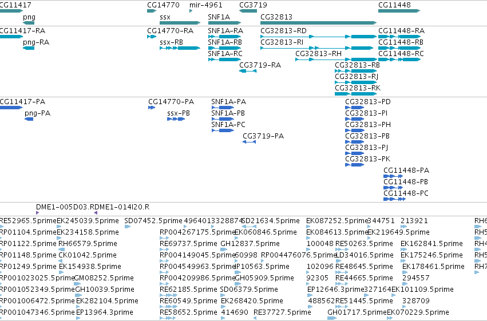This screenshot has width=487, height=321.
Task: Select transcript png-RA
Action: [29, 48]
